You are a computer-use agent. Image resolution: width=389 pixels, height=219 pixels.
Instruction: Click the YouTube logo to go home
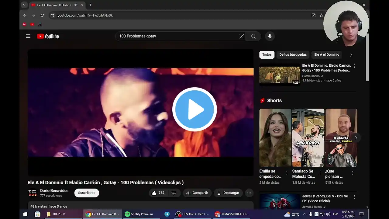(48, 36)
